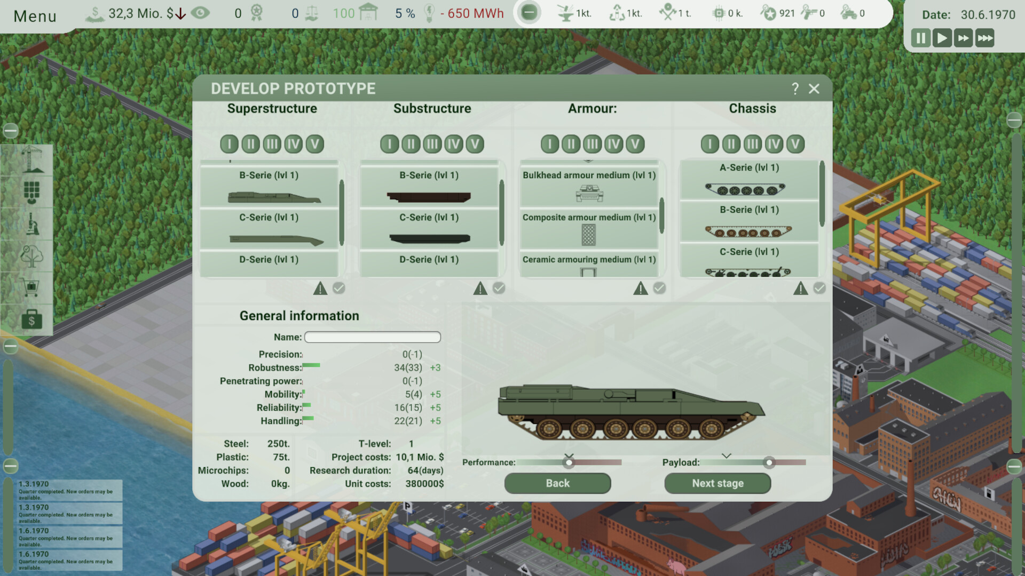Viewport: 1025px width, 576px height.
Task: Open the research microscope sidebar icon
Action: [31, 223]
